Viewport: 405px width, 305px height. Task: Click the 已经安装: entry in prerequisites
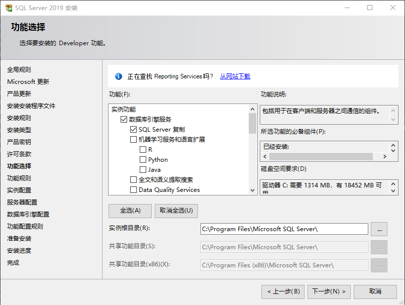click(x=276, y=147)
